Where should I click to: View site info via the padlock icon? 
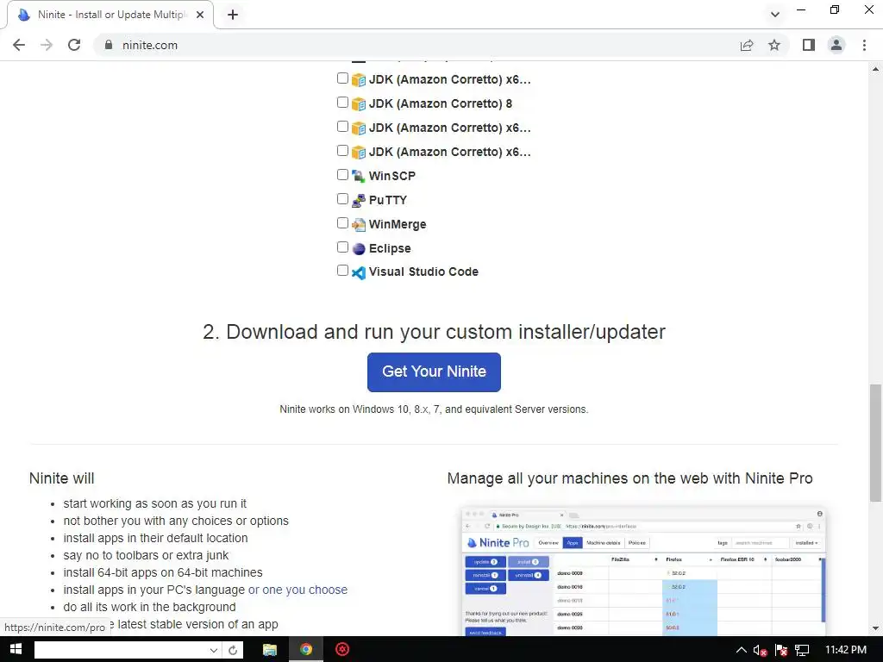pyautogui.click(x=109, y=45)
